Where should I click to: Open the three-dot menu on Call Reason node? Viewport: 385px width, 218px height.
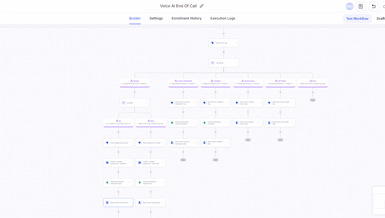coord(236,63)
